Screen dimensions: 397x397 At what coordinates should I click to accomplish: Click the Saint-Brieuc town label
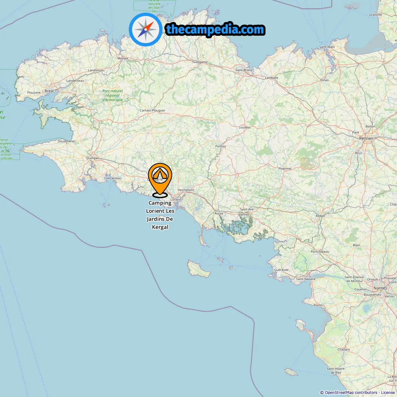(244, 70)
